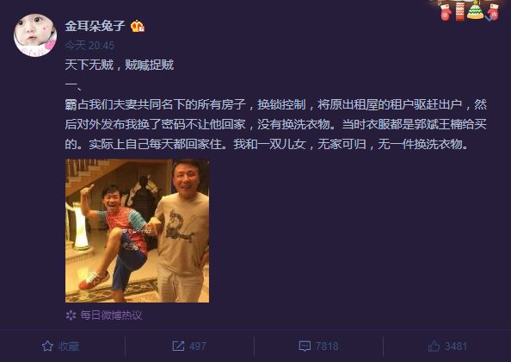This screenshot has height=362, width=511.
Task: Click the 3481 likes count
Action: pyautogui.click(x=456, y=346)
